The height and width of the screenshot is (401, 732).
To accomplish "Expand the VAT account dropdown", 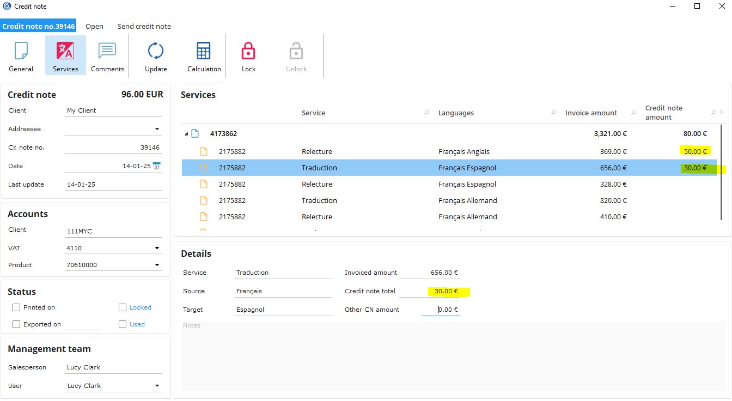I will 157,248.
